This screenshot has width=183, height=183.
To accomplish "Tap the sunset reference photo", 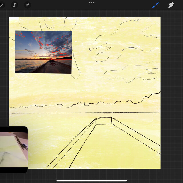I will [43, 52].
